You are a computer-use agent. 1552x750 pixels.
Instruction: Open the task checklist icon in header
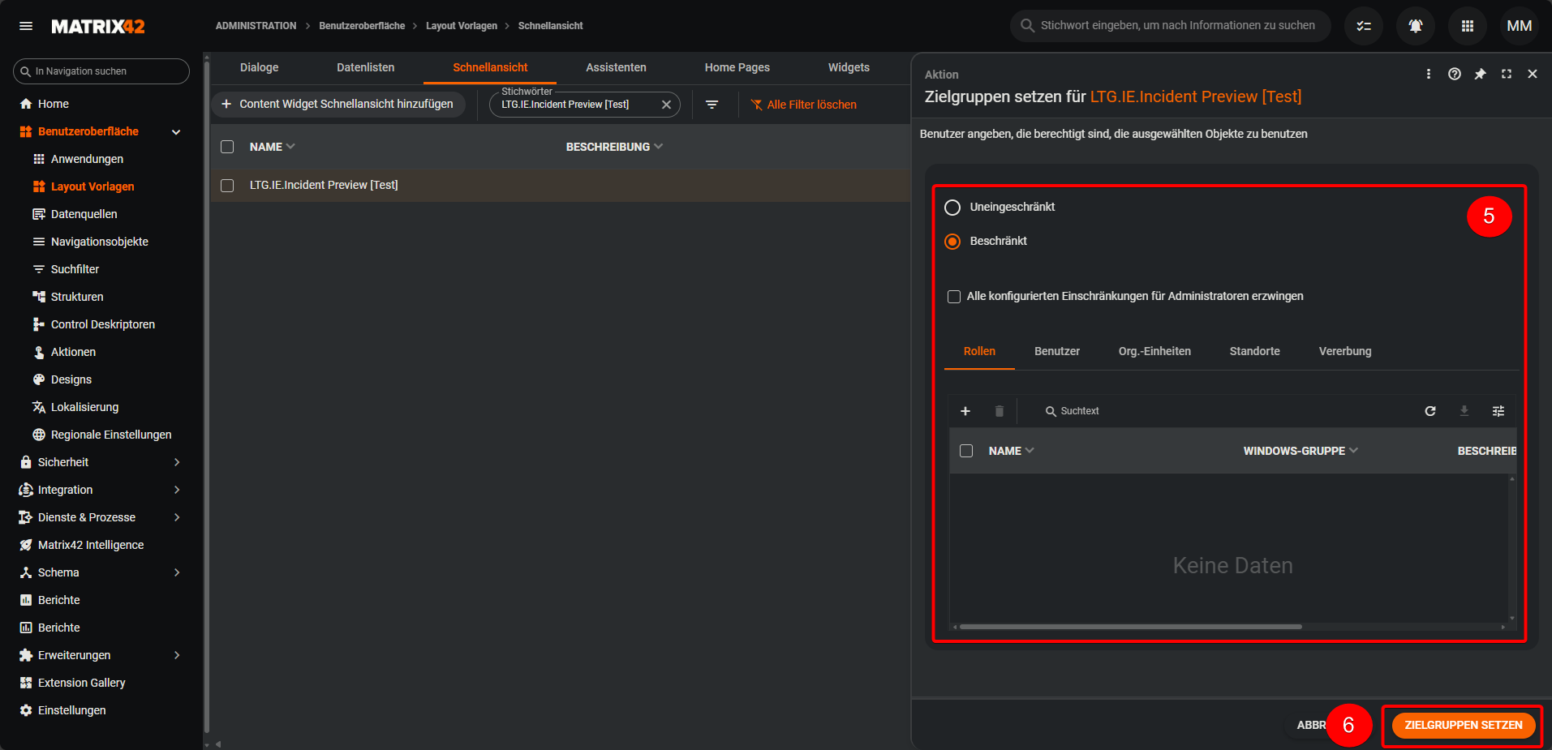coord(1363,26)
